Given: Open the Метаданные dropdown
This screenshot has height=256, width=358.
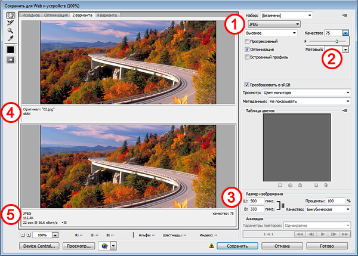Looking at the screenshot, I should 309,101.
